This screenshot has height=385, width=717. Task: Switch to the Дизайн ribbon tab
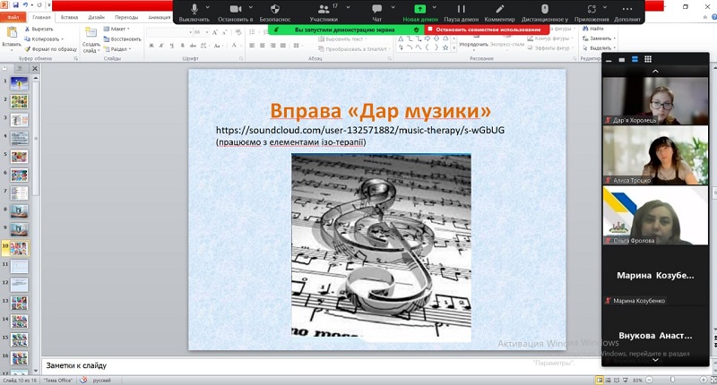click(x=97, y=17)
